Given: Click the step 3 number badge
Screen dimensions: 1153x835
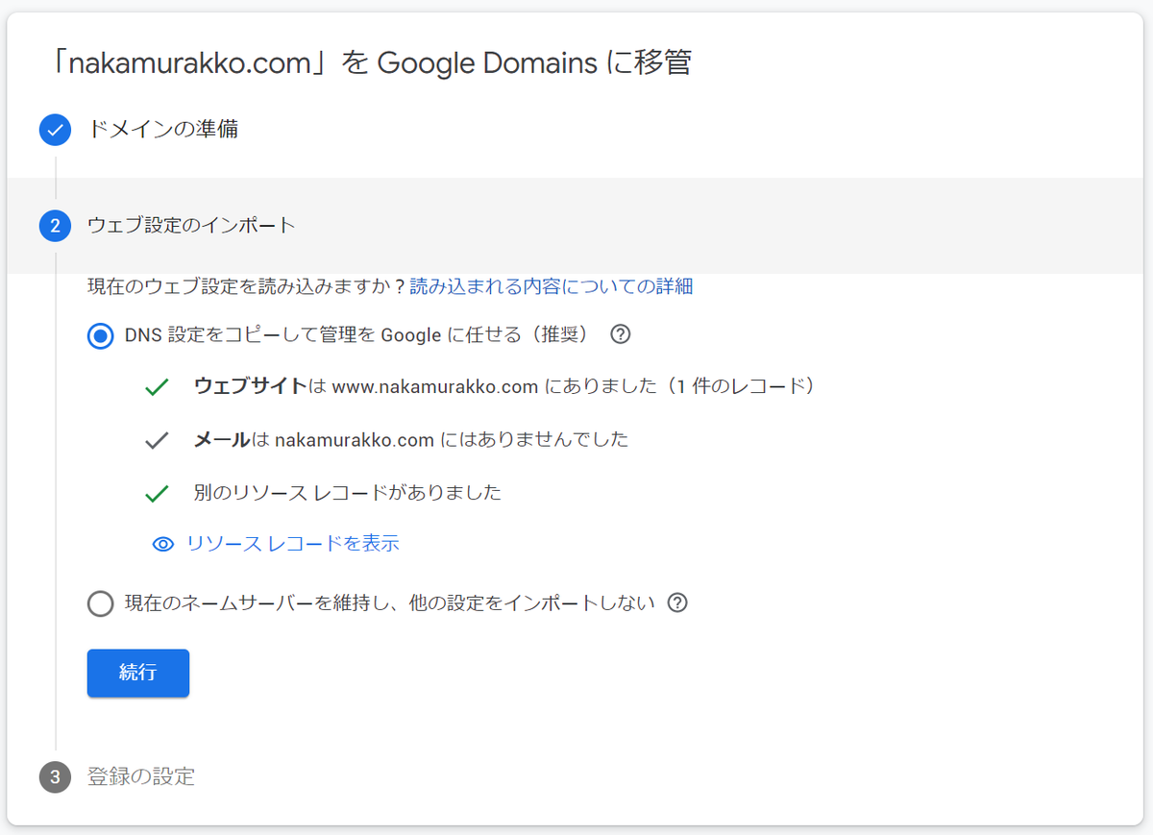Looking at the screenshot, I should tap(56, 776).
